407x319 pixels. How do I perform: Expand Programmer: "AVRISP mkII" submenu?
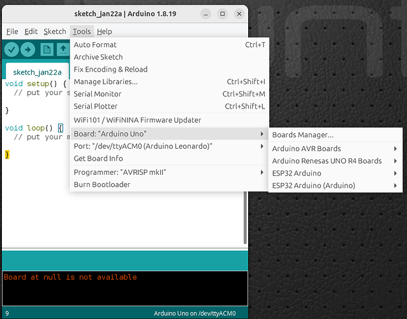[169, 172]
